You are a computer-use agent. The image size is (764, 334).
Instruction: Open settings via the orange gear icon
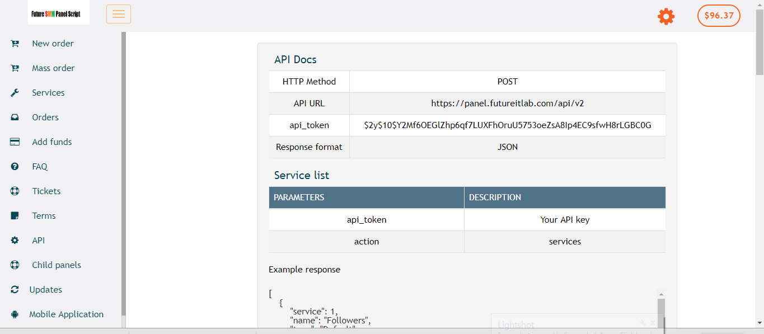[666, 16]
